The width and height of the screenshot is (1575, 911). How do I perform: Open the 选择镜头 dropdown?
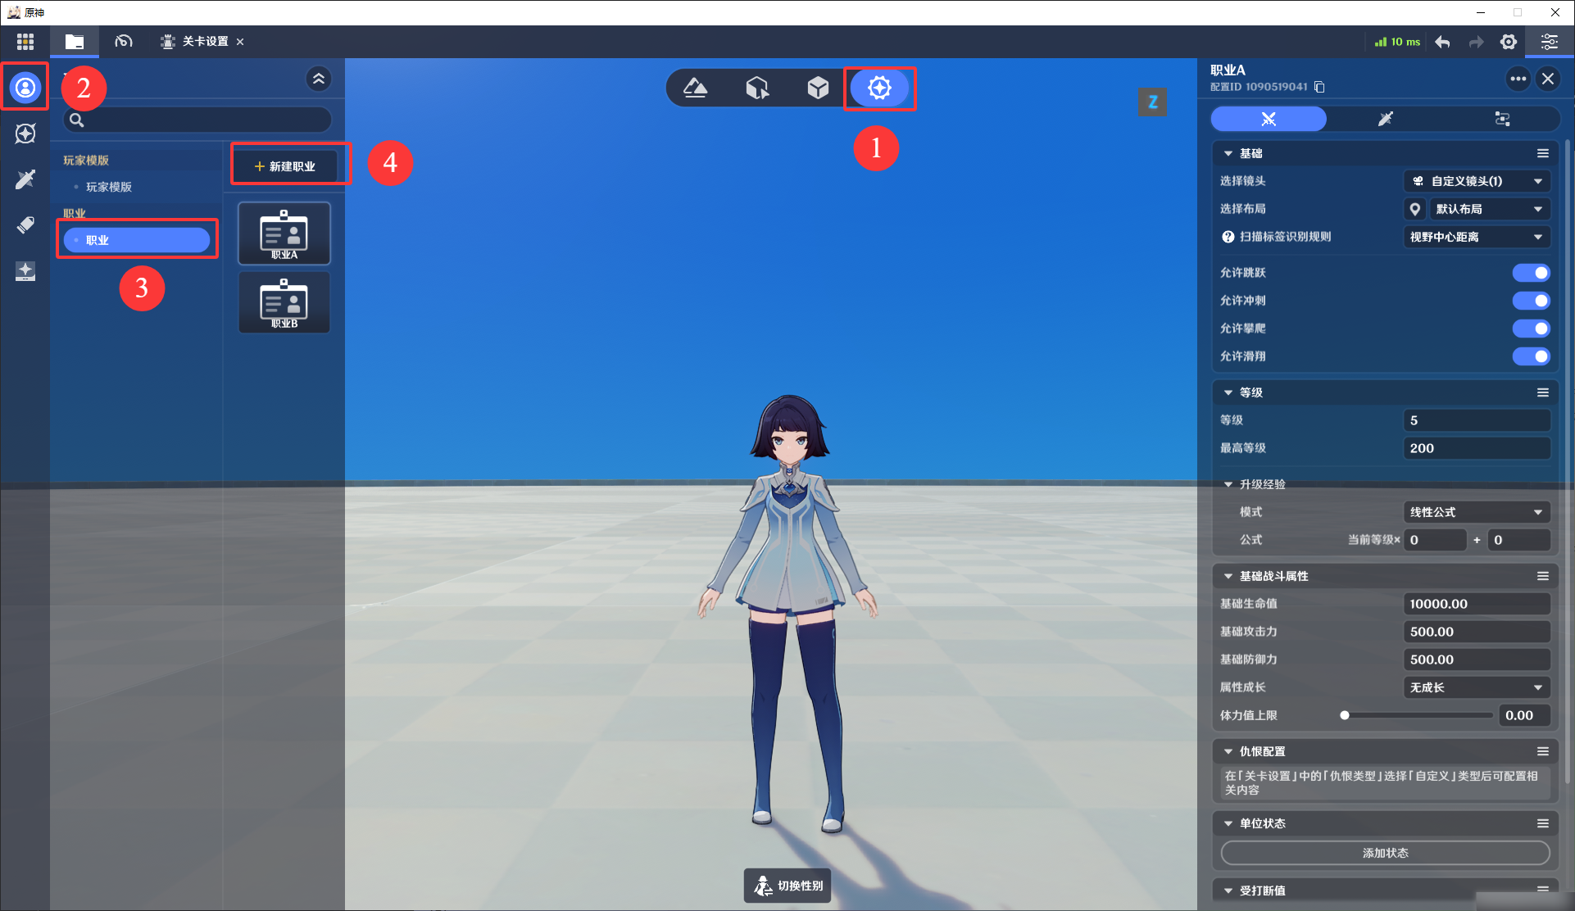(1477, 181)
